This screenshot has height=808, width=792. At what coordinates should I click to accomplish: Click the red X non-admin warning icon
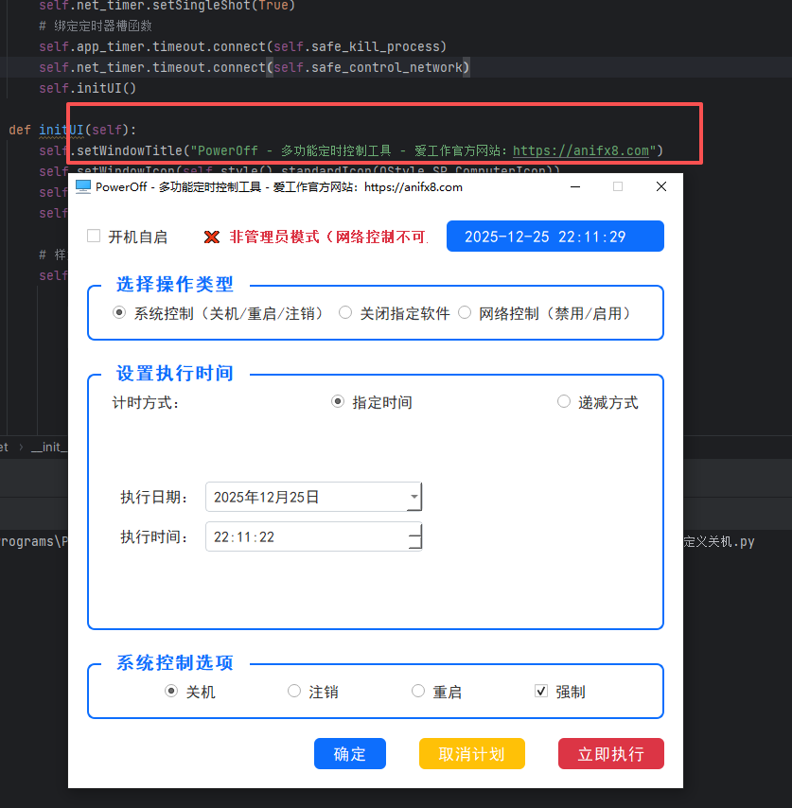212,237
